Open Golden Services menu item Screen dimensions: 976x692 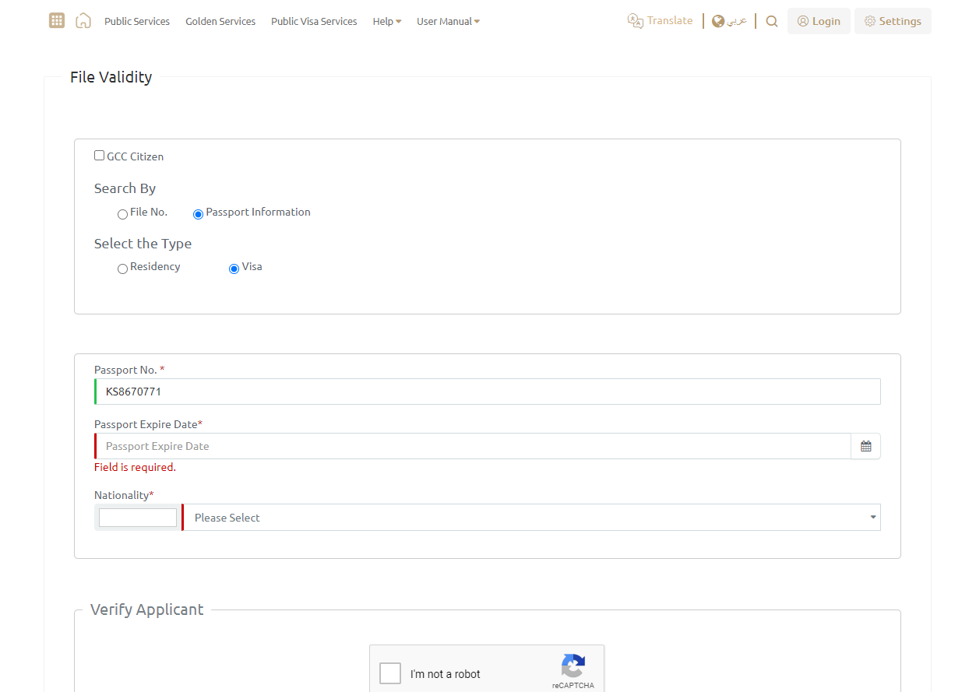pos(220,22)
